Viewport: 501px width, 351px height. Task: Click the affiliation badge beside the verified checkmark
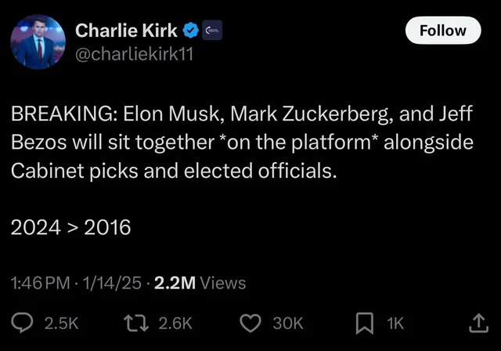coord(213,31)
